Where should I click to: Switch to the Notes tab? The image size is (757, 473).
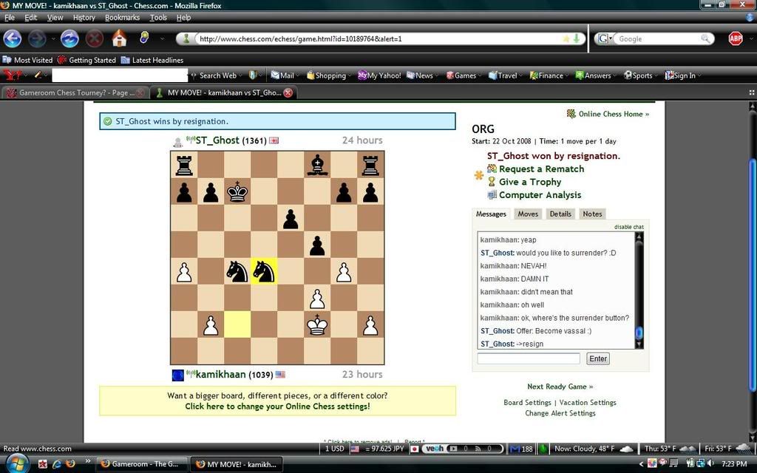592,214
